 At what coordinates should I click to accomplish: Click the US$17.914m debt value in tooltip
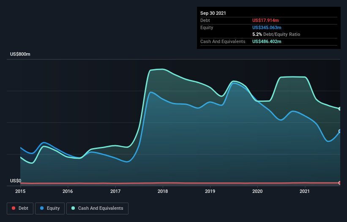pyautogui.click(x=265, y=20)
